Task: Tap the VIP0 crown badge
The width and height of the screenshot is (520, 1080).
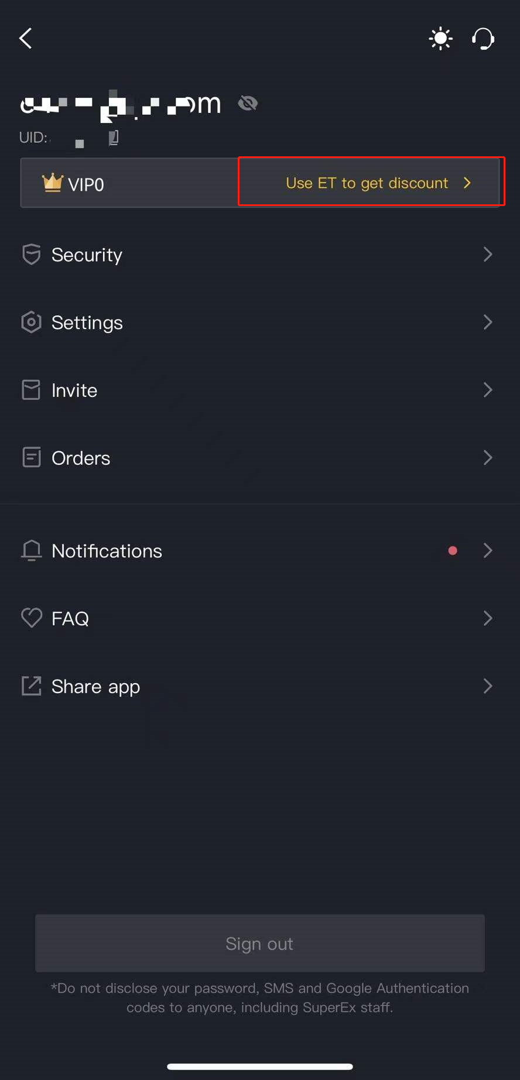Action: [x=73, y=184]
